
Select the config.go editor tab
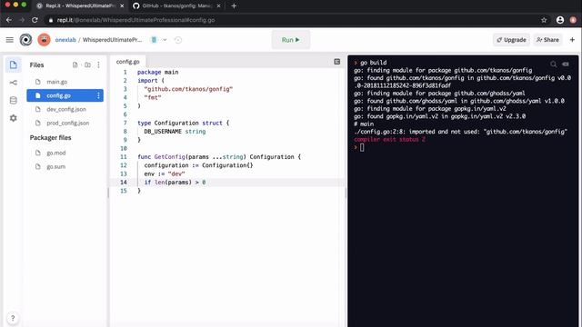(127, 62)
